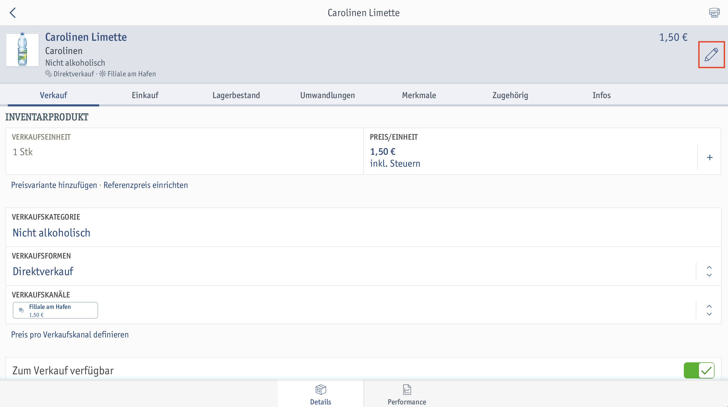
Task: Expand the Verkaufsformen chevron selector
Action: [x=709, y=271]
